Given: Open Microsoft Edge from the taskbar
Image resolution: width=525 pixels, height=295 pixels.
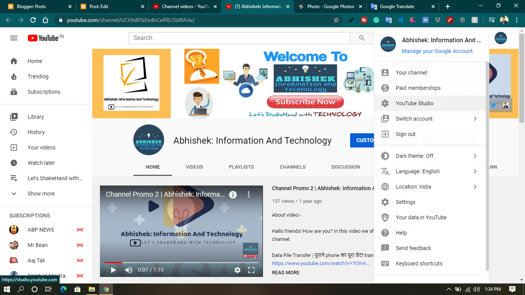Looking at the screenshot, I should [63, 289].
